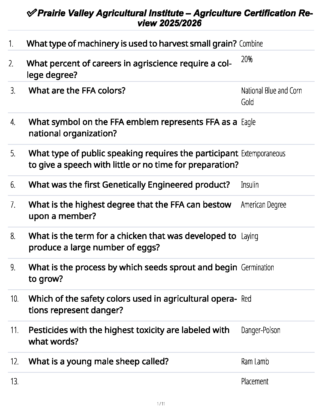
Task: Click the '20%' answer text
Action: (247, 59)
